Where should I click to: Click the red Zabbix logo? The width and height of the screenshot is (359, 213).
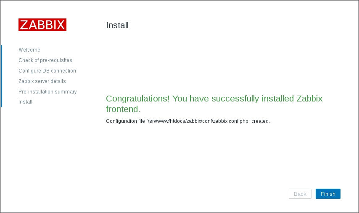42,25
